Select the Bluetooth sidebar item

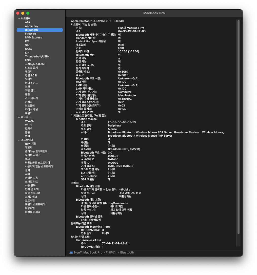(x=40, y=30)
